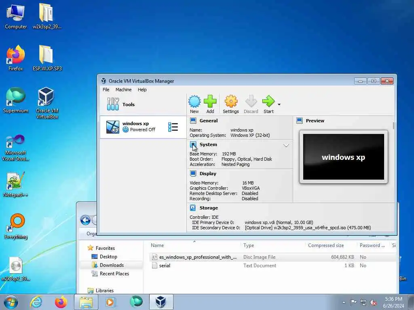The height and width of the screenshot is (310, 414).
Task: Open the windows xp machine list menu icon
Action: [x=173, y=127]
